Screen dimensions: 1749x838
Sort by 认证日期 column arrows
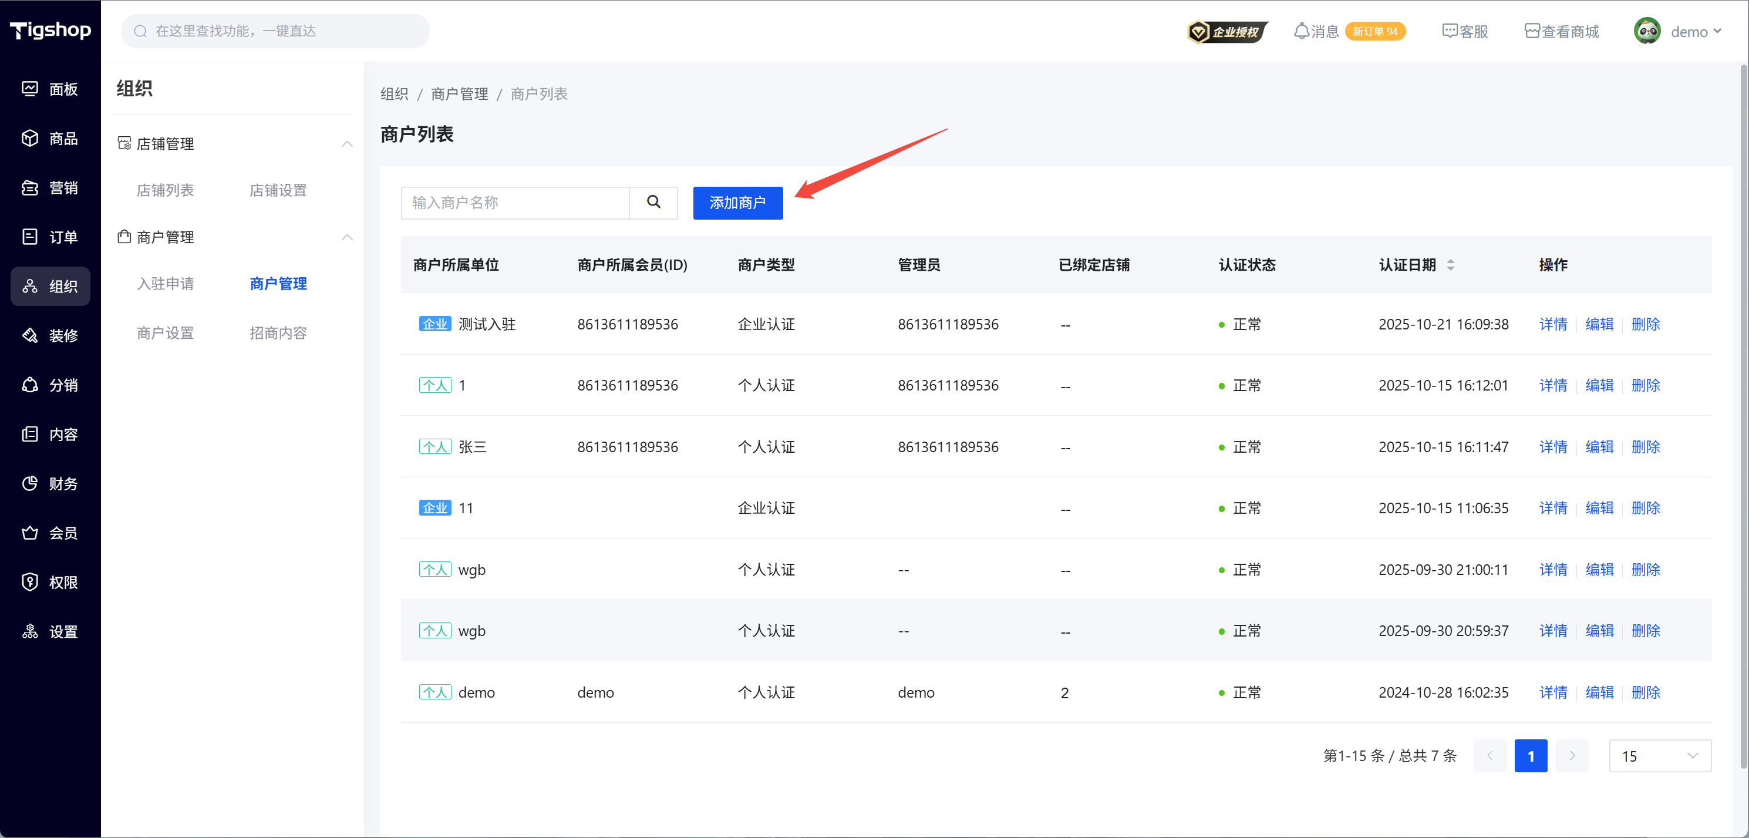point(1450,265)
